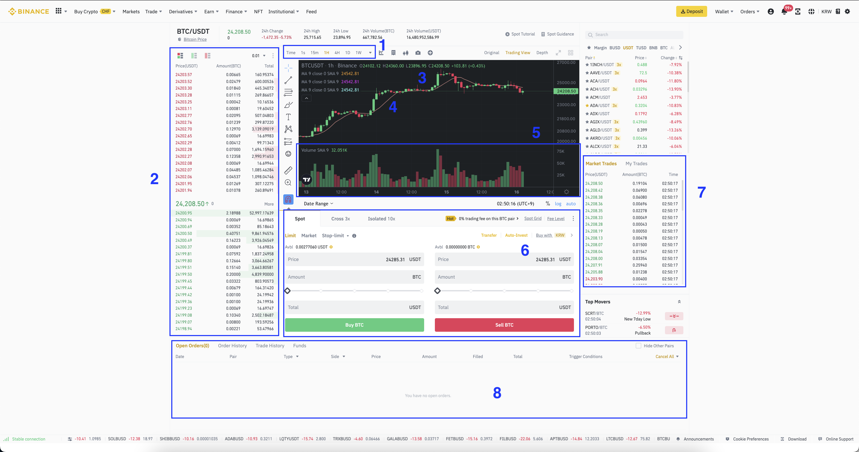Open the Fibonacci retracement lines tool
The height and width of the screenshot is (452, 859).
288,92
